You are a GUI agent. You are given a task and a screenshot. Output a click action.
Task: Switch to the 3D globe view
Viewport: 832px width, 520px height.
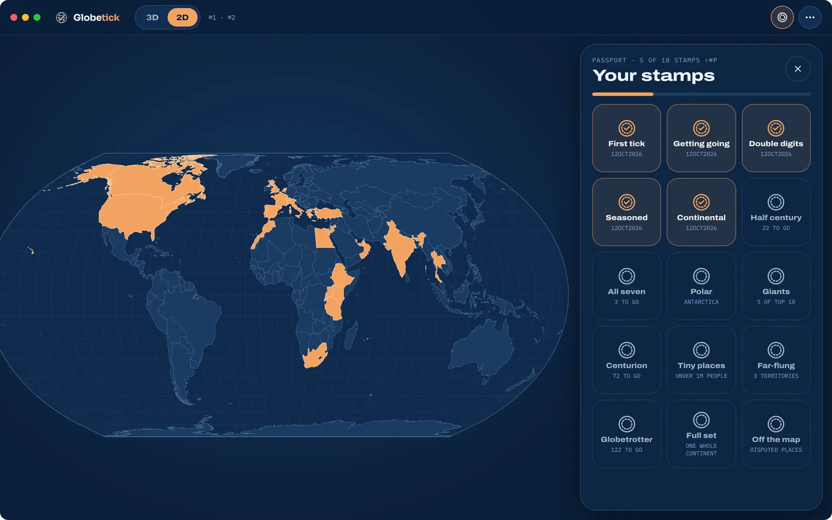tap(152, 17)
